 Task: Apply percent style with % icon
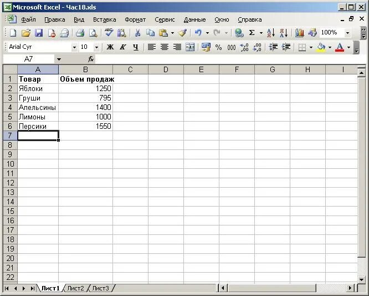218,47
